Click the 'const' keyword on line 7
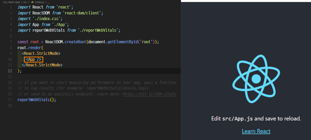311x140 pixels. (x=23, y=42)
